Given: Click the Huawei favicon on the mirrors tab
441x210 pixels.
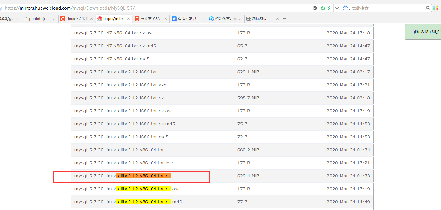Looking at the screenshot, I should 100,18.
